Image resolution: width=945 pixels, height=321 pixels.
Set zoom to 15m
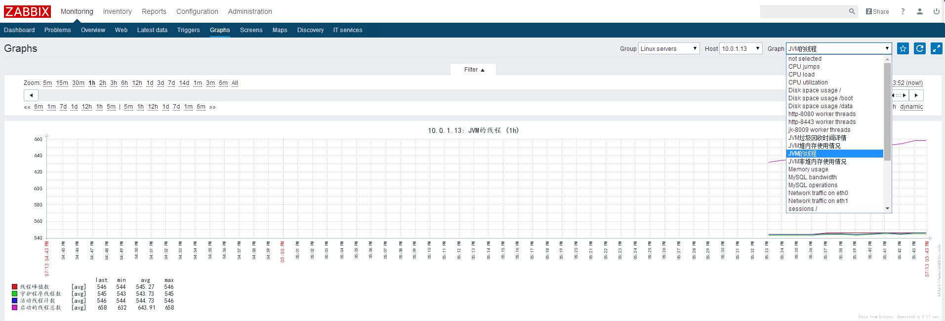62,83
